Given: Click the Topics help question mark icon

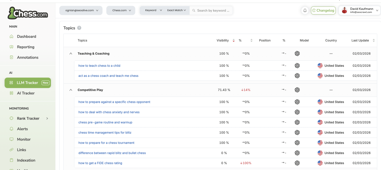Looking at the screenshot, I should pyautogui.click(x=79, y=28).
